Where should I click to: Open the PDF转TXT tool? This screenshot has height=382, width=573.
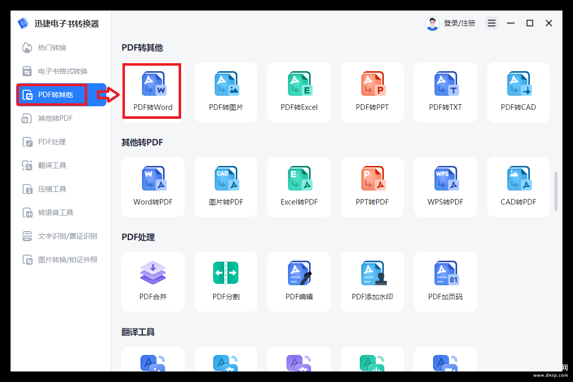click(x=445, y=92)
